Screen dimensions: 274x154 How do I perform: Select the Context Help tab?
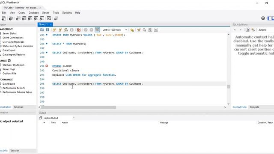point(239,107)
